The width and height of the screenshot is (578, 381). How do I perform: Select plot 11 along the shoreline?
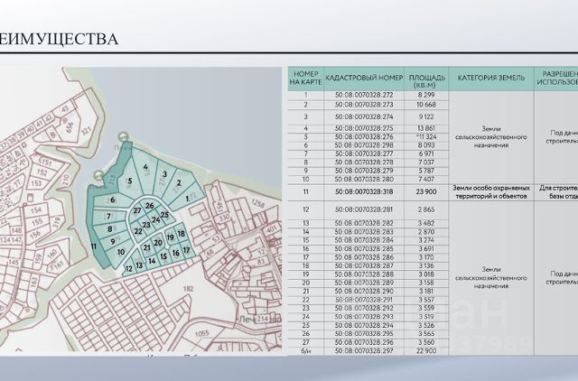pyautogui.click(x=94, y=246)
